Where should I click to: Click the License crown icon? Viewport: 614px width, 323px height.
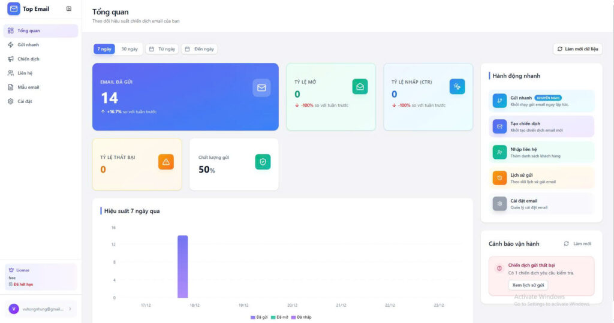click(11, 270)
